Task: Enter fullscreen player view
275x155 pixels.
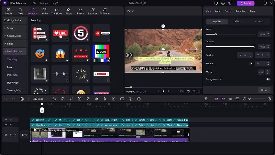Action: 199,91
